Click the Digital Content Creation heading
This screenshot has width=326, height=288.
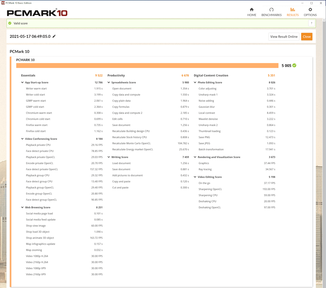coord(211,75)
